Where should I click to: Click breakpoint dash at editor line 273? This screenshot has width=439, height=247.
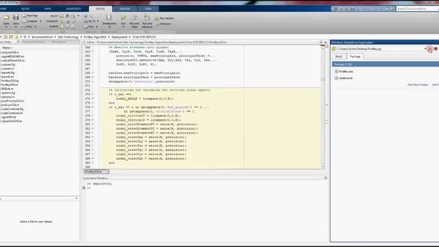(x=93, y=95)
